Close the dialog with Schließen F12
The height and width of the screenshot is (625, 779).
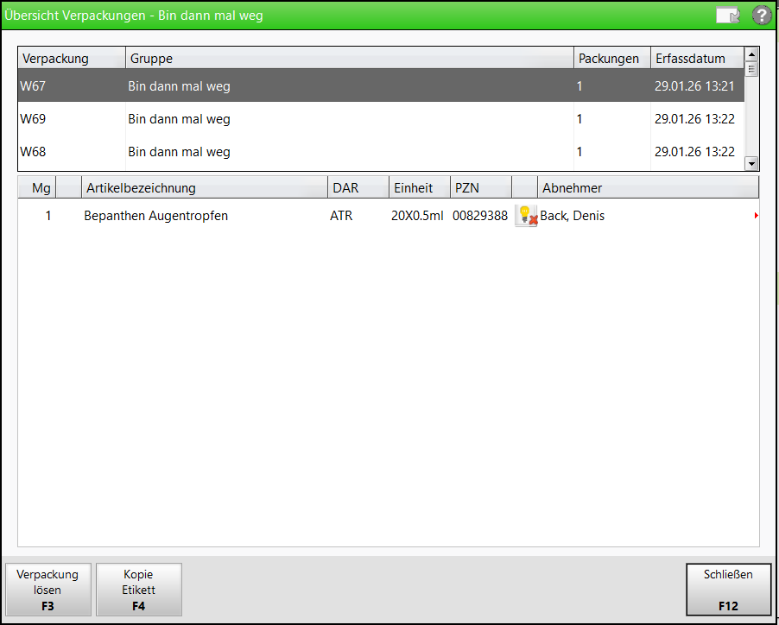pyautogui.click(x=728, y=589)
